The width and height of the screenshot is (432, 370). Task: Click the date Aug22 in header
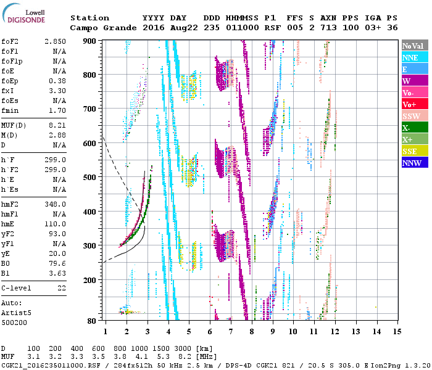pos(184,28)
